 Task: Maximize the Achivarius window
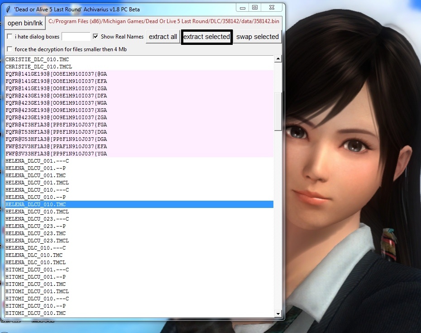[x=254, y=7]
